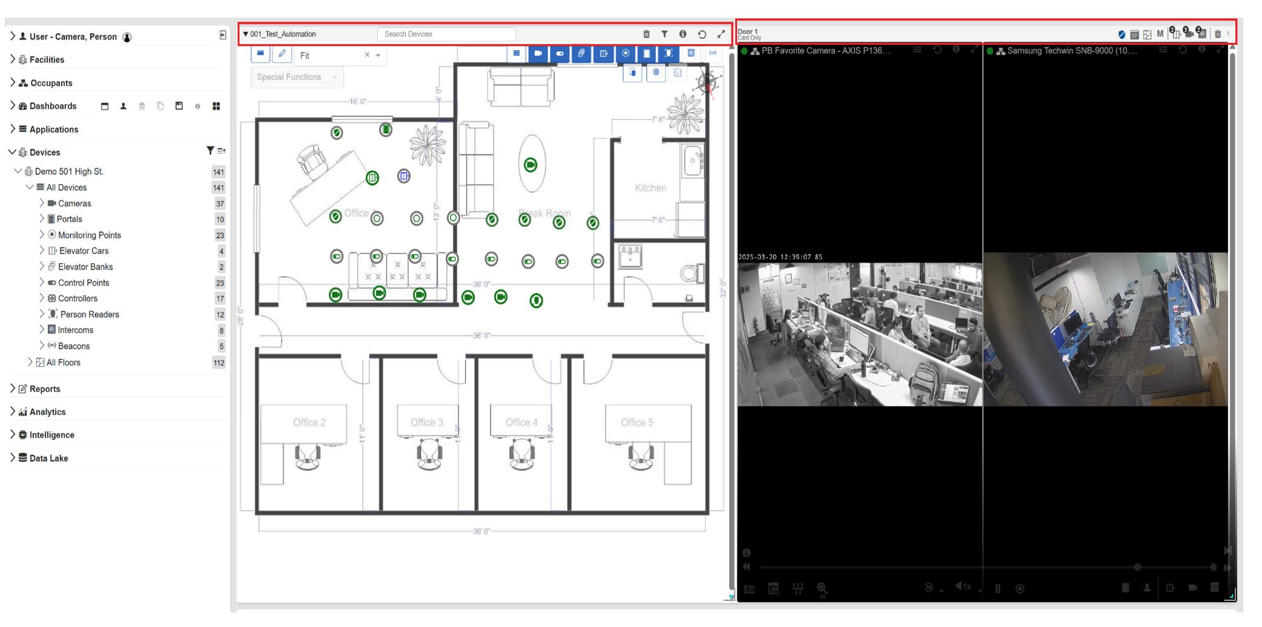Click the video timeline playhead slider
The width and height of the screenshot is (1262, 627).
[x=1137, y=568]
